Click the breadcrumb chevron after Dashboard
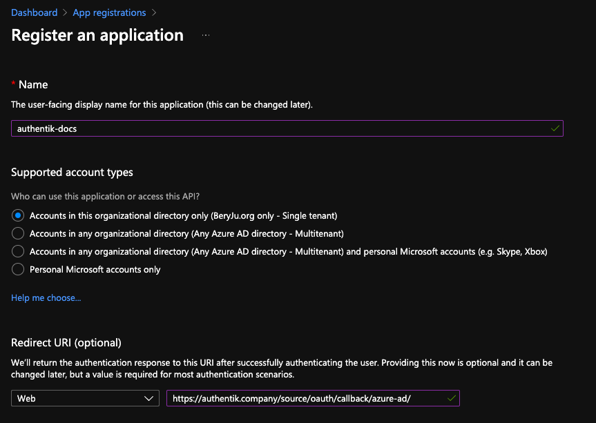This screenshot has width=596, height=423. (x=65, y=12)
